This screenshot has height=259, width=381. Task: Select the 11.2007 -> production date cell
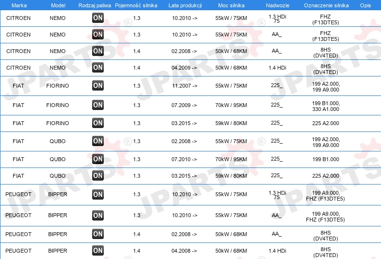[185, 86]
